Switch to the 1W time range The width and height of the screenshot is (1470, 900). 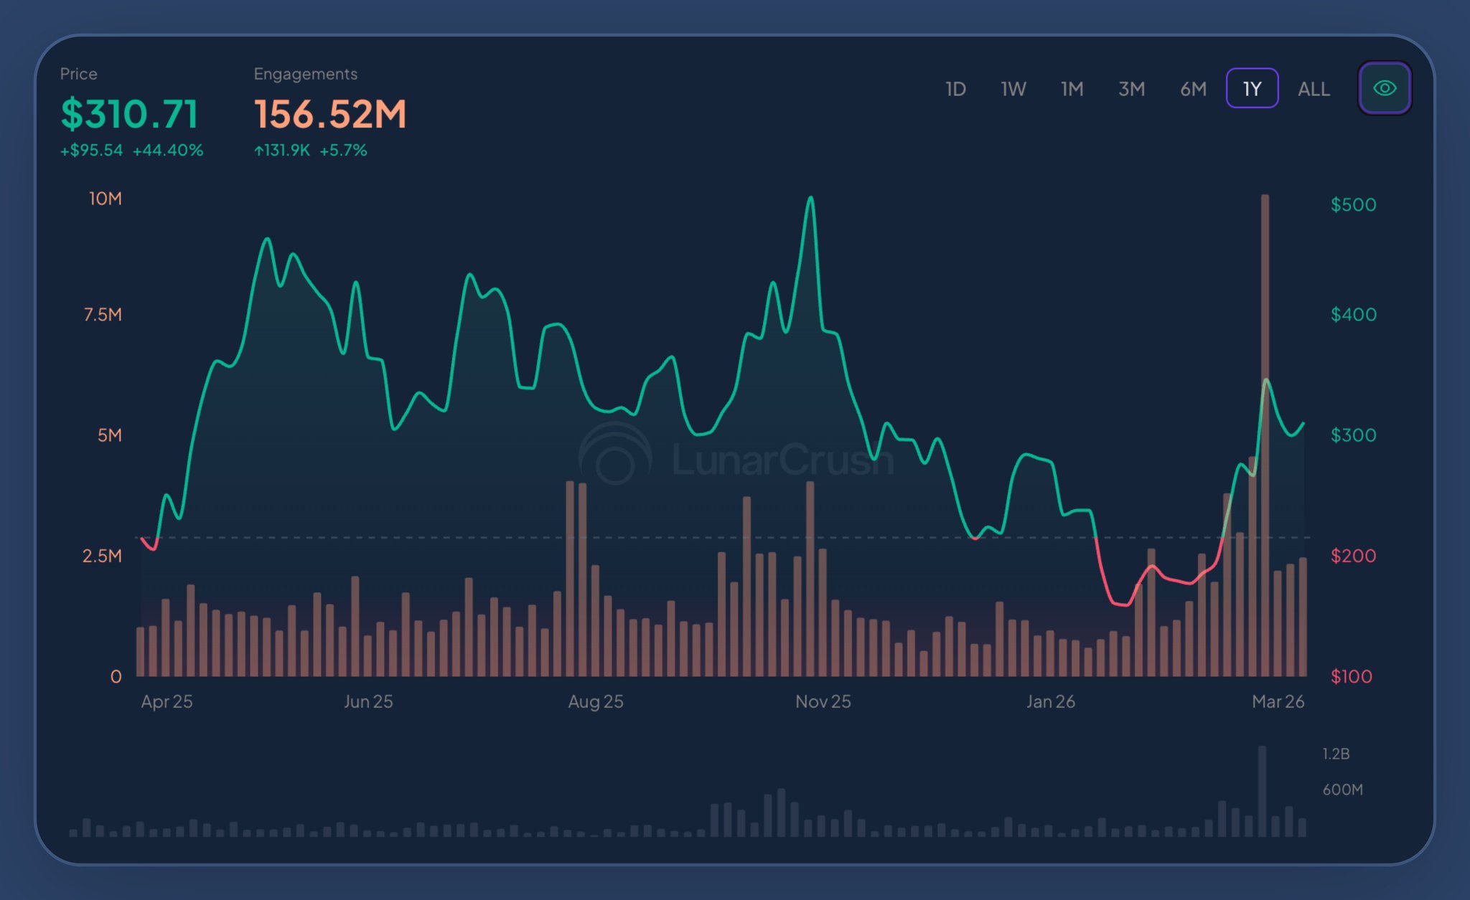click(1013, 89)
